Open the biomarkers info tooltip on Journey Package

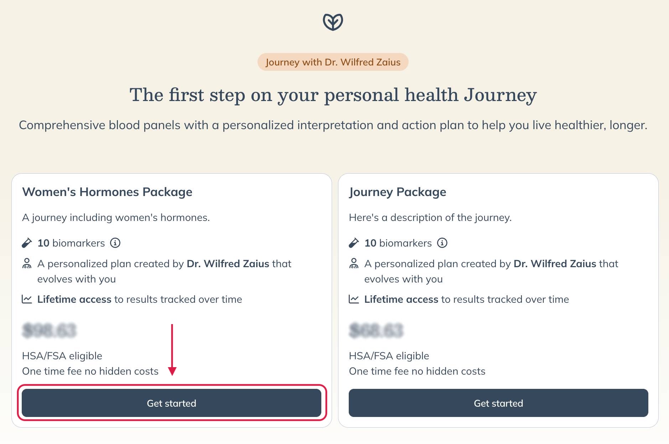tap(442, 243)
